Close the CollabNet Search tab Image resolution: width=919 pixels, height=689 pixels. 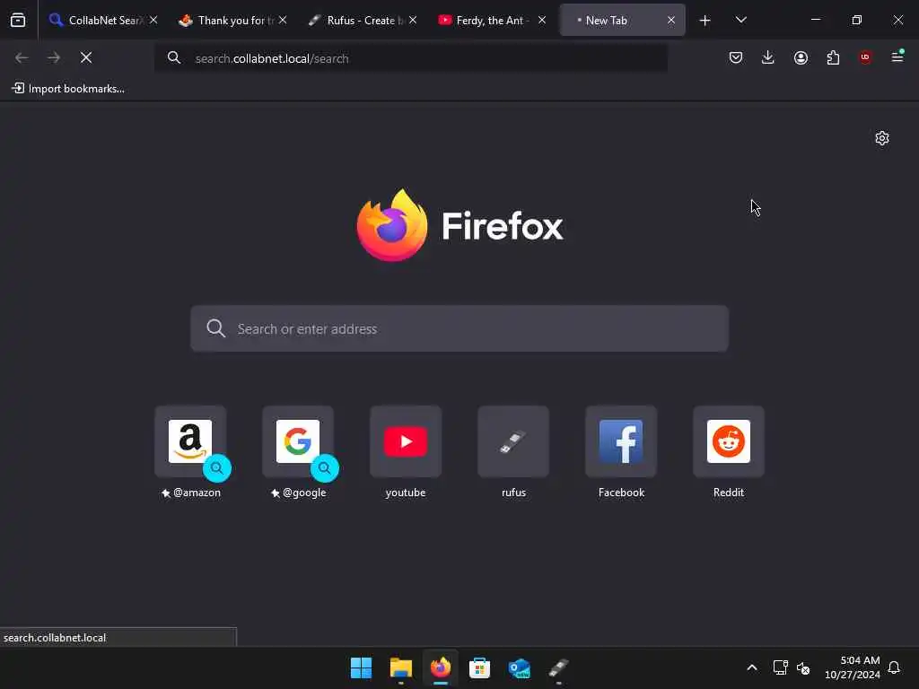pyautogui.click(x=153, y=20)
